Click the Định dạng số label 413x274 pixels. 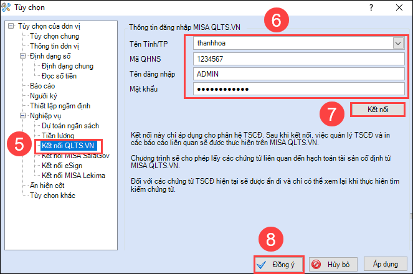point(50,56)
